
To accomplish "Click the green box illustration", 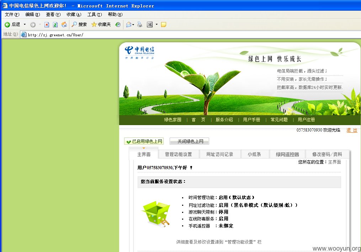I will (156, 214).
